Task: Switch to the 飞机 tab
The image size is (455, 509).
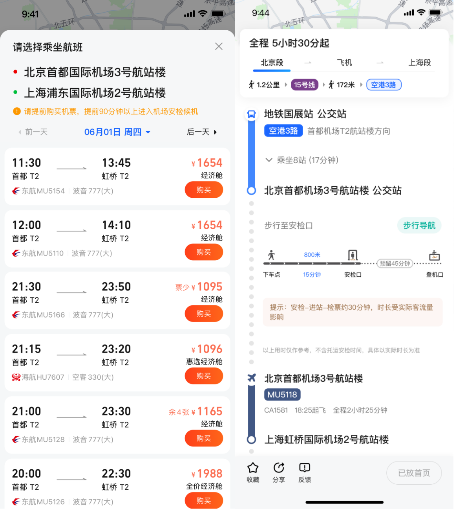Action: pos(344,62)
